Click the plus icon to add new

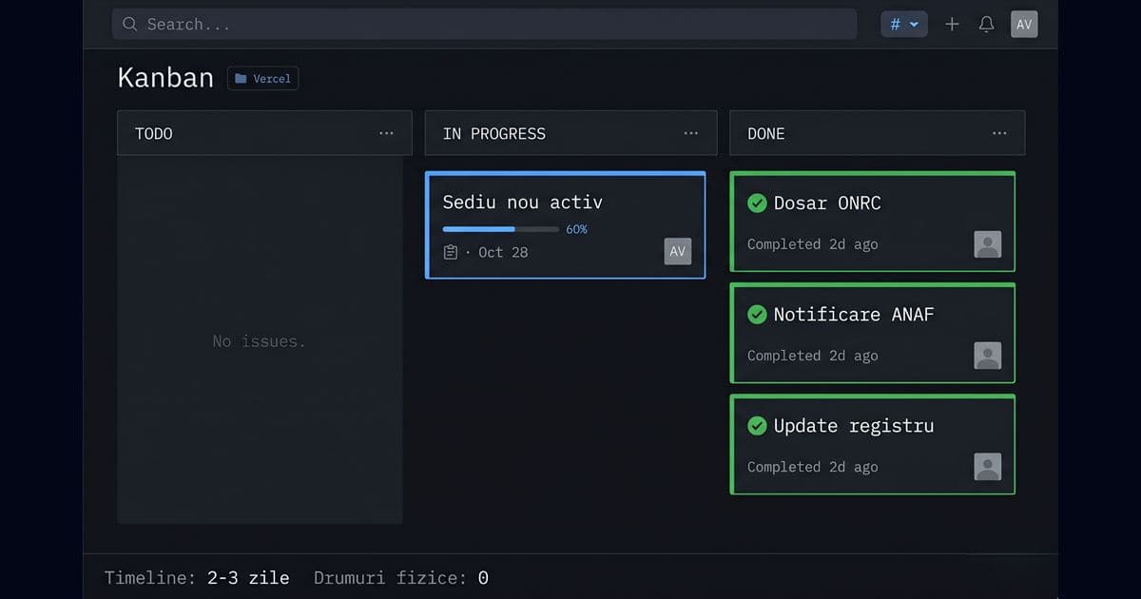tap(952, 25)
